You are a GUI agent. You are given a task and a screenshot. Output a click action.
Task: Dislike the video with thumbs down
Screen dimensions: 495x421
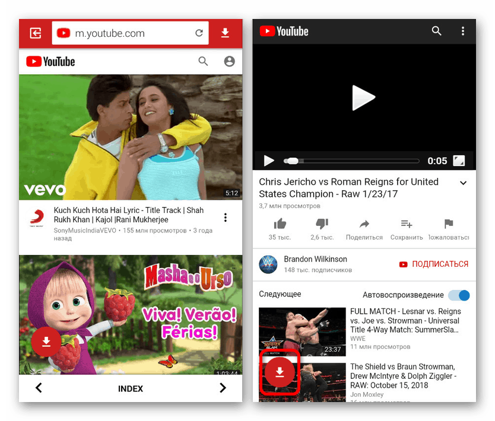point(322,224)
